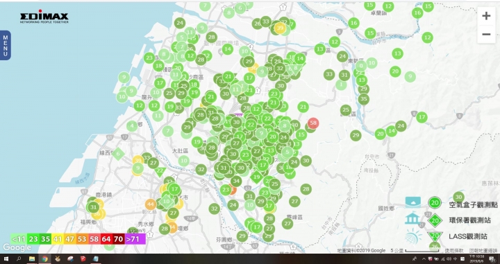Click the 鹿港鎮 place label
This screenshot has height=264, width=500.
tap(103, 195)
